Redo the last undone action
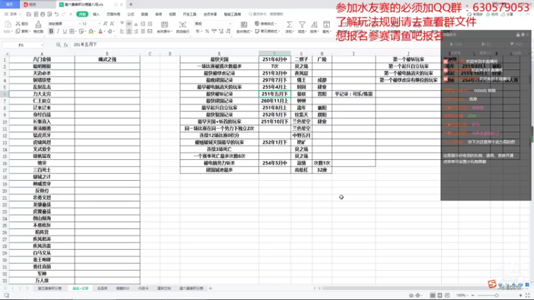Screen dimensions: 534x300 (x=63, y=14)
